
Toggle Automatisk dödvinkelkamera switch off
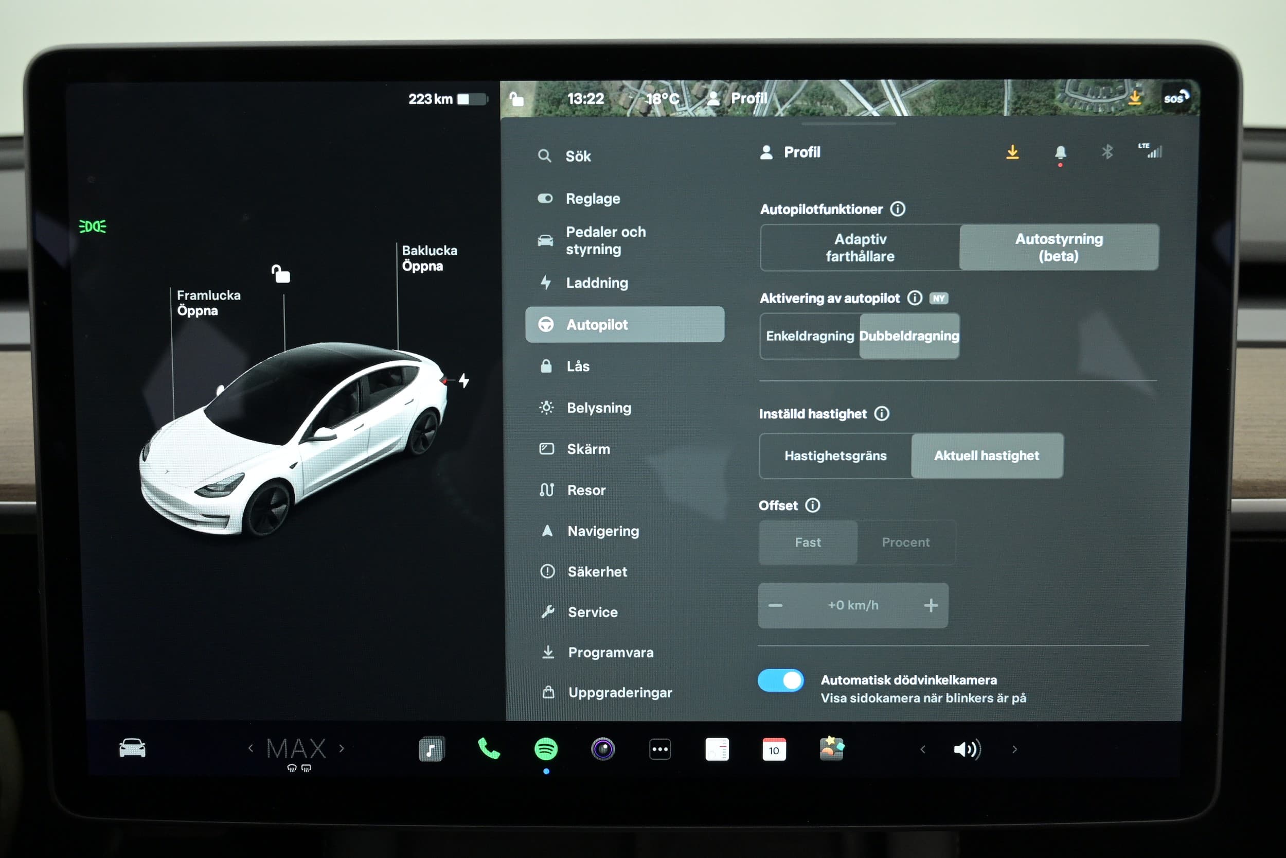coord(780,681)
